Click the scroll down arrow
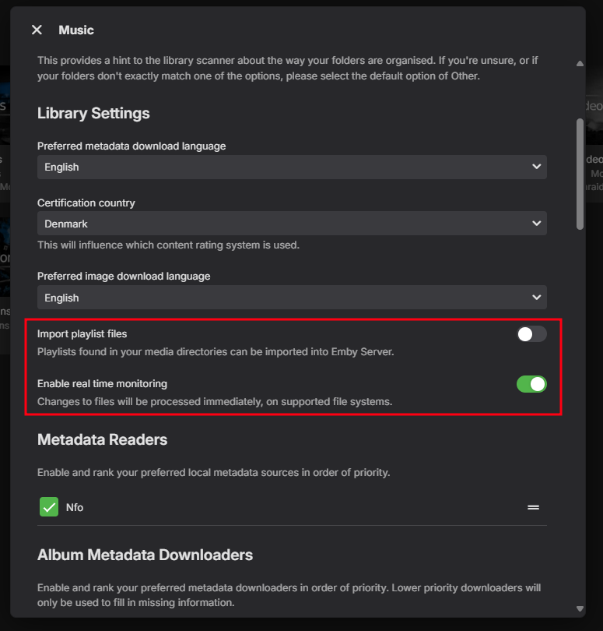 tap(580, 608)
